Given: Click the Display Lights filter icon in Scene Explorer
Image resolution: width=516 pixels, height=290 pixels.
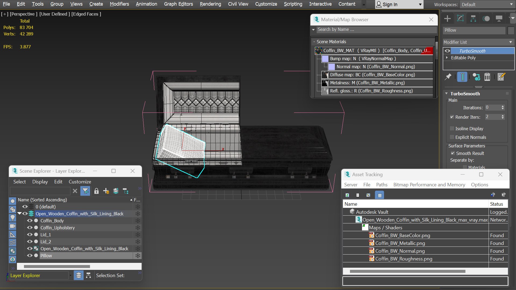Looking at the screenshot, I should click(13, 218).
